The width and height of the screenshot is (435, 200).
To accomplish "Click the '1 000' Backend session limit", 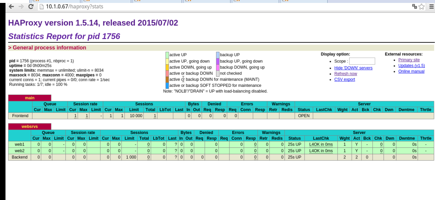I will tap(131, 157).
